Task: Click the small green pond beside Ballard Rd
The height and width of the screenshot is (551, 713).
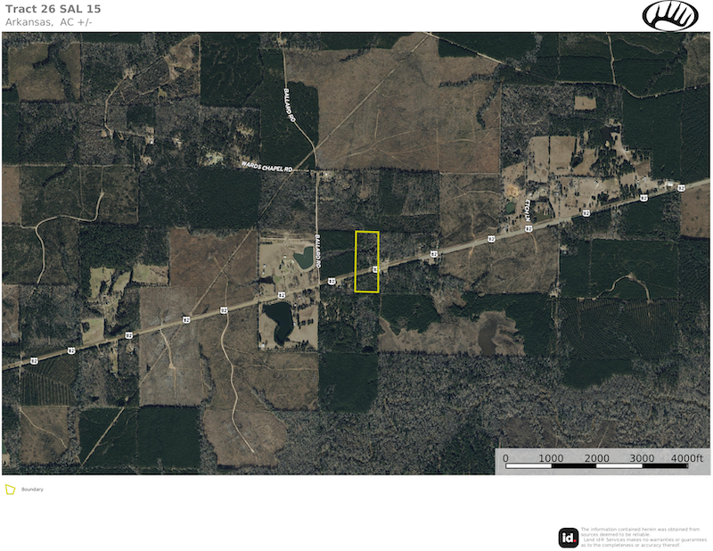Action: (305, 259)
